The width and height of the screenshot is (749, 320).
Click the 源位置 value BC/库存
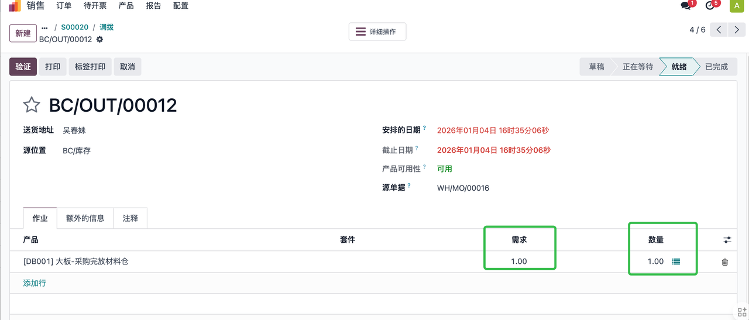[x=77, y=151]
